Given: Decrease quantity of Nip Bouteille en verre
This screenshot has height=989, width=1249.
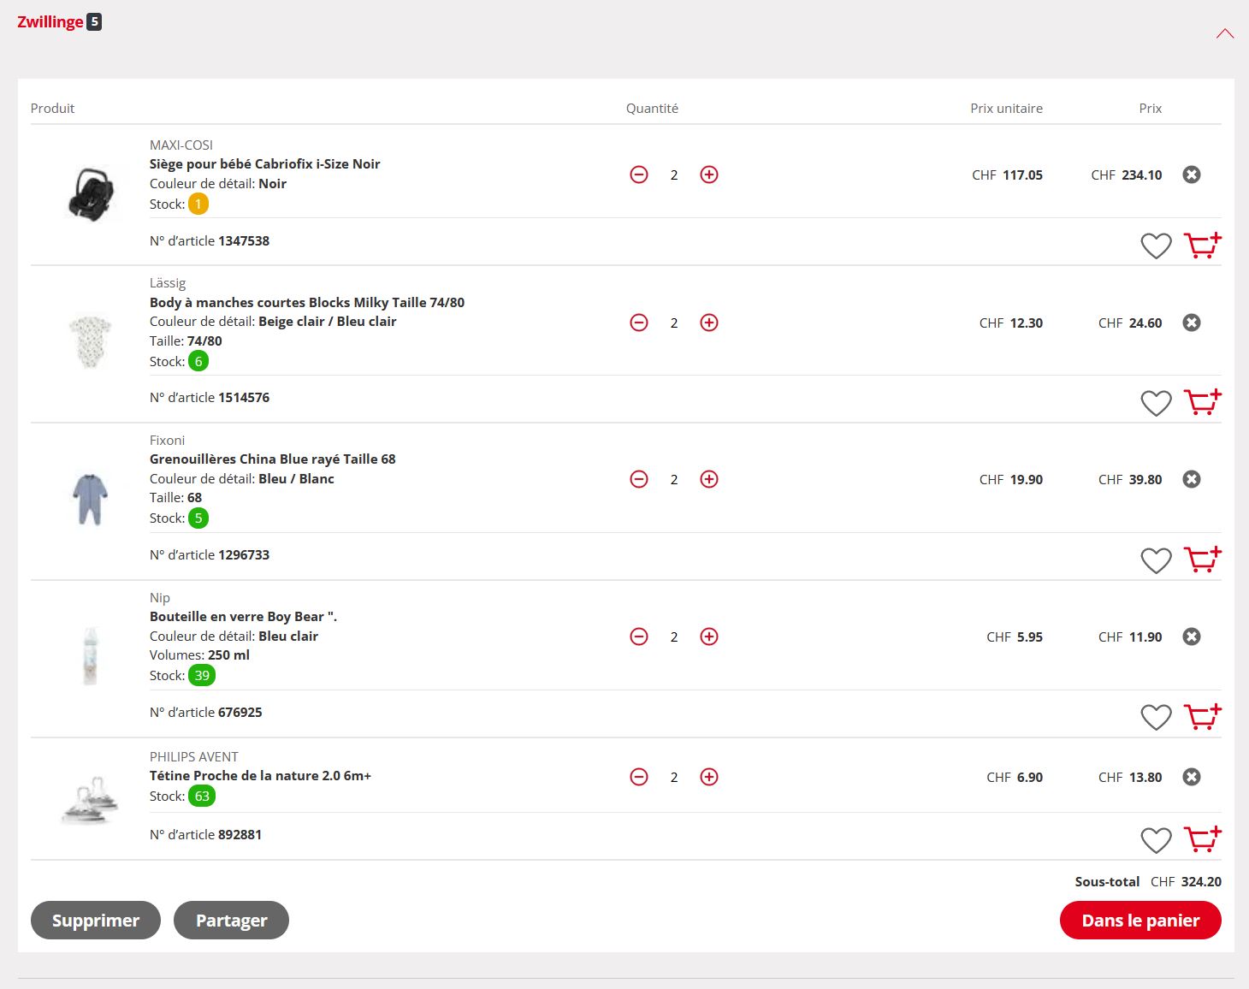Looking at the screenshot, I should click(x=639, y=637).
